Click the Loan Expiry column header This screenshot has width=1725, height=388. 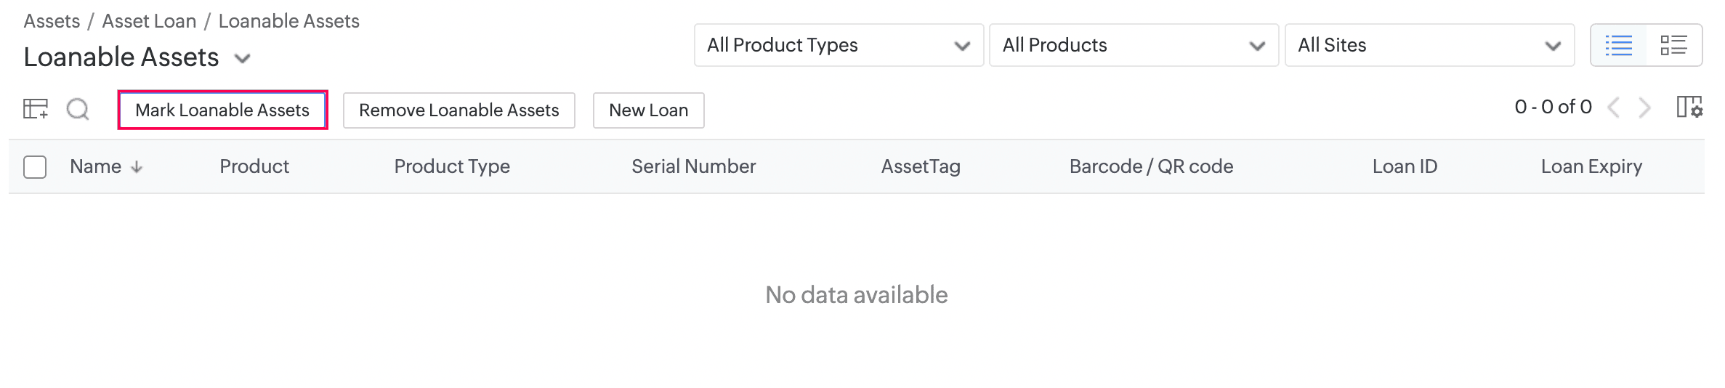coord(1591,166)
